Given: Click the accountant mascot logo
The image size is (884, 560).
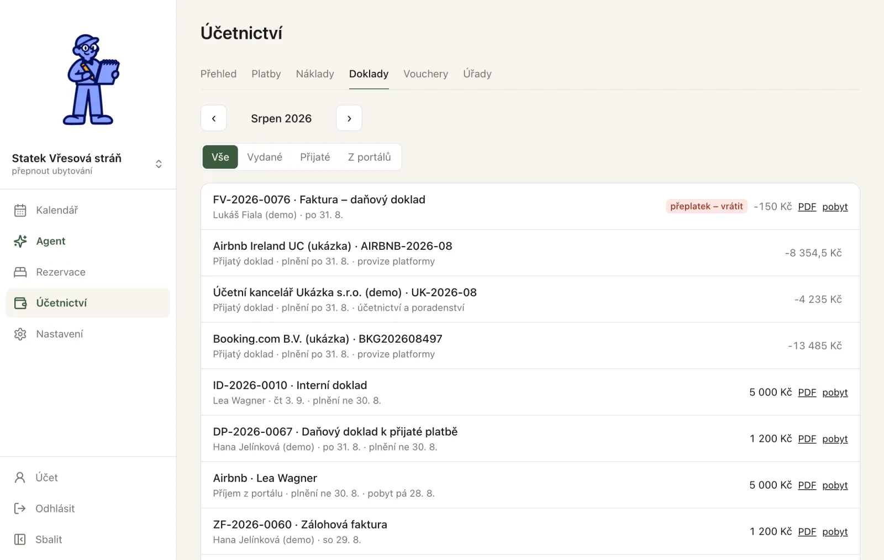Looking at the screenshot, I should click(91, 80).
